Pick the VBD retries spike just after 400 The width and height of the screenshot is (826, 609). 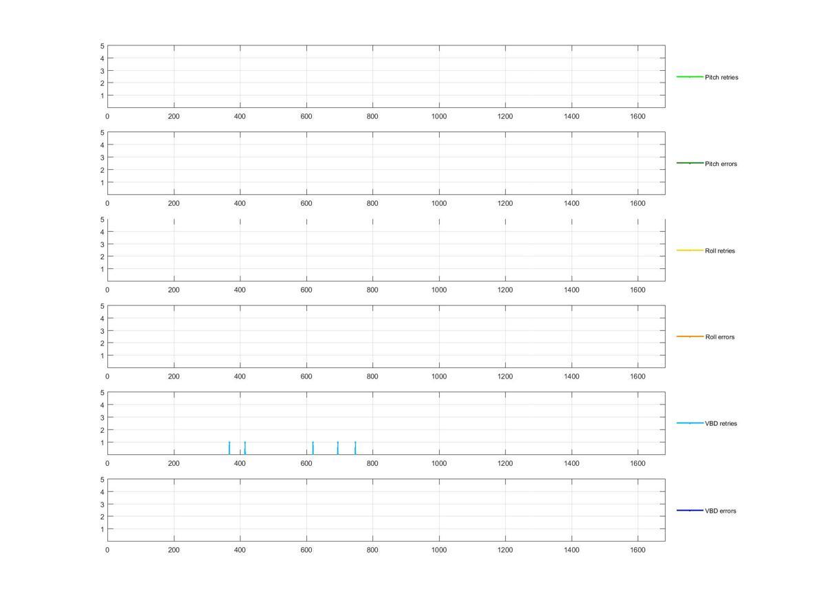(244, 448)
